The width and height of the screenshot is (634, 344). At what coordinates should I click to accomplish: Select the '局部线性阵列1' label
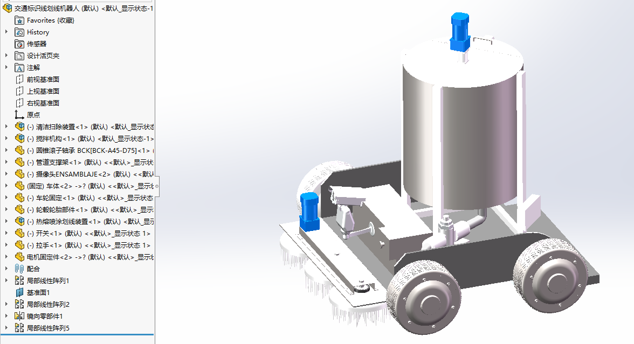pyautogui.click(x=48, y=280)
